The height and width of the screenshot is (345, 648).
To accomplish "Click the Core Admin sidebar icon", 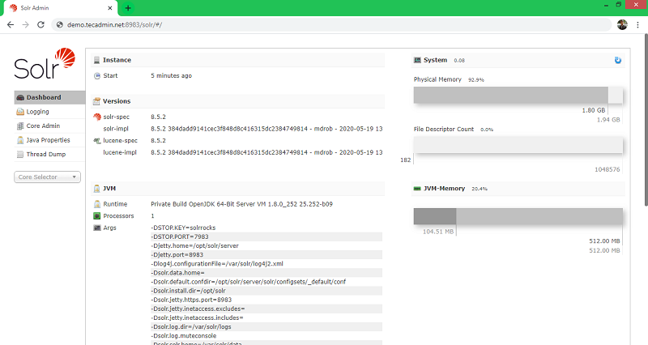I will (20, 126).
